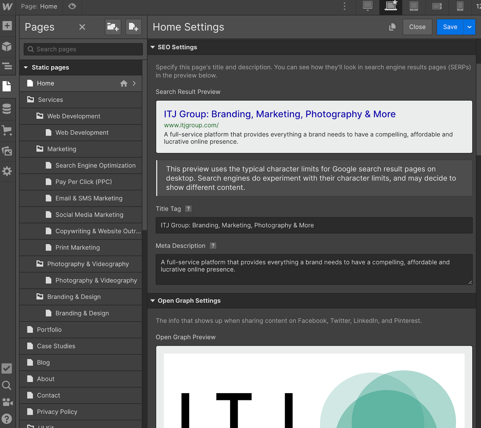
Task: Switch to desktop monitor preview mode
Action: pos(367,7)
